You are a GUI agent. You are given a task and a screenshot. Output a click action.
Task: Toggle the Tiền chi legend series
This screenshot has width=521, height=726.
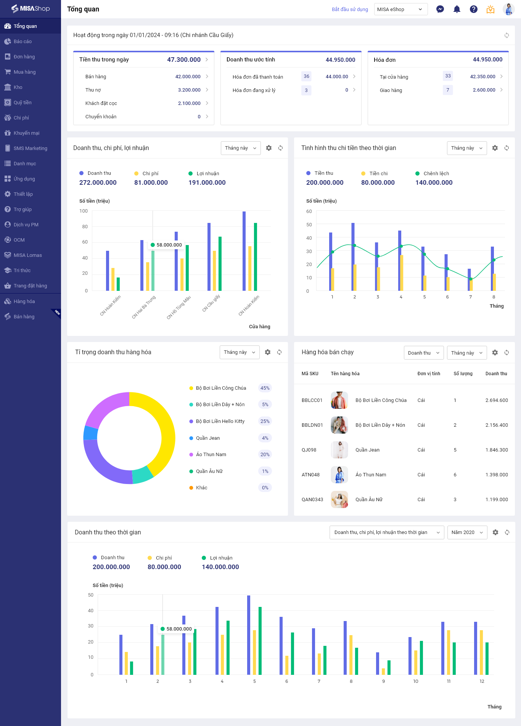tap(375, 174)
